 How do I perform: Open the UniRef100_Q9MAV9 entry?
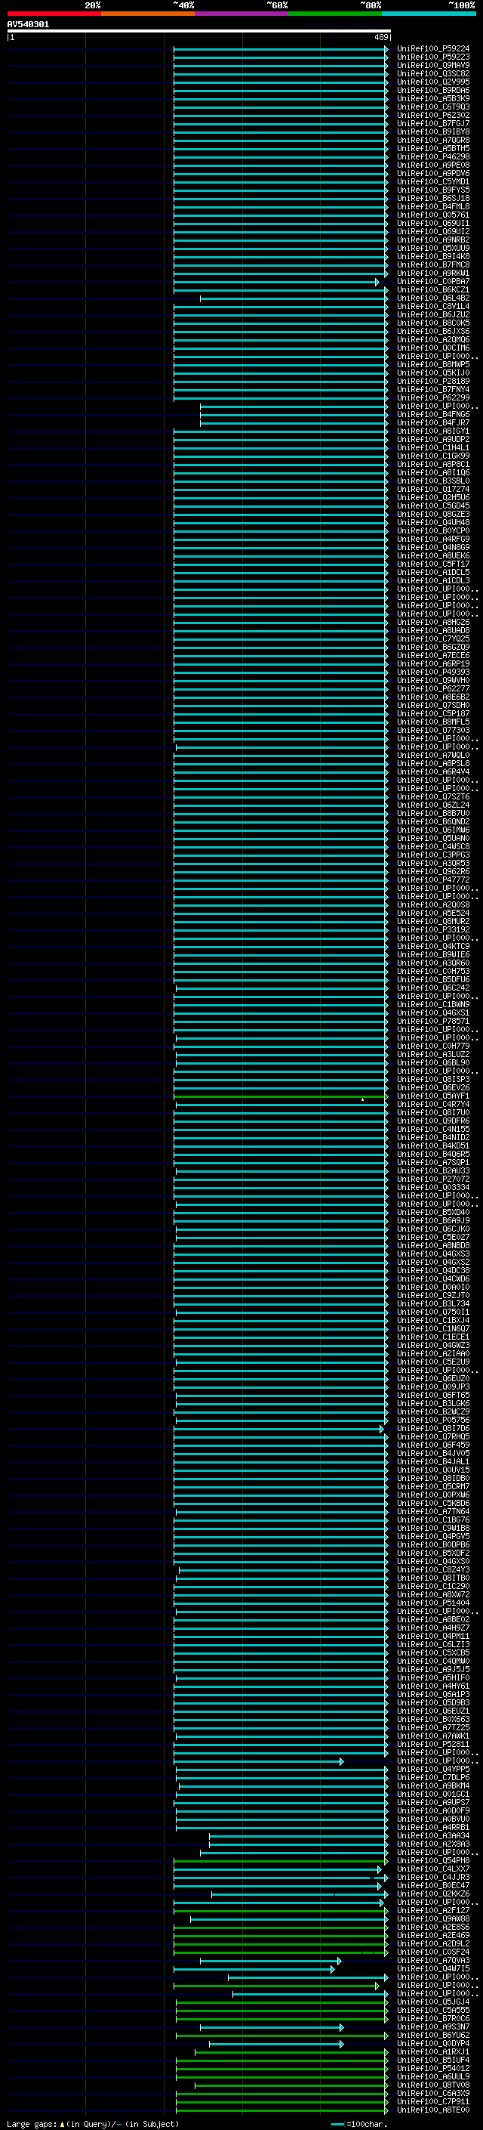432,65
